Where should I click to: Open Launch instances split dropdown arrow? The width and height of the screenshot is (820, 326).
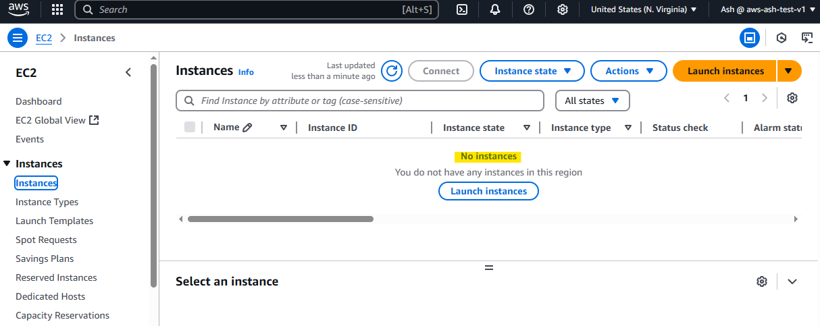point(789,71)
